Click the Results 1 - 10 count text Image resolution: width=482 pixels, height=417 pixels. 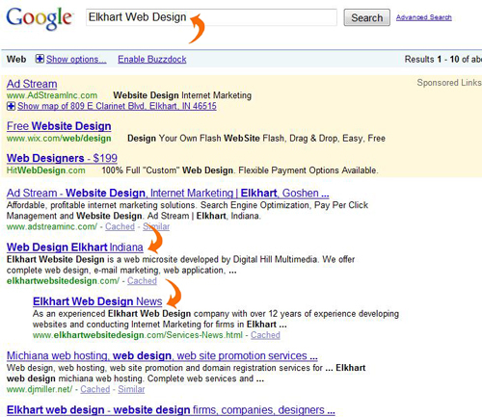tap(442, 59)
